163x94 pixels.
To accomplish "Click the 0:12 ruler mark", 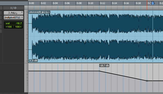I will point(103,3).
